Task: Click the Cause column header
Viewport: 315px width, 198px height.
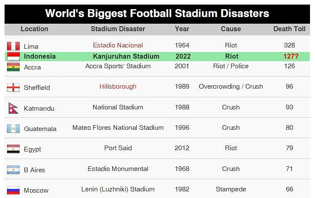Action: (231, 29)
